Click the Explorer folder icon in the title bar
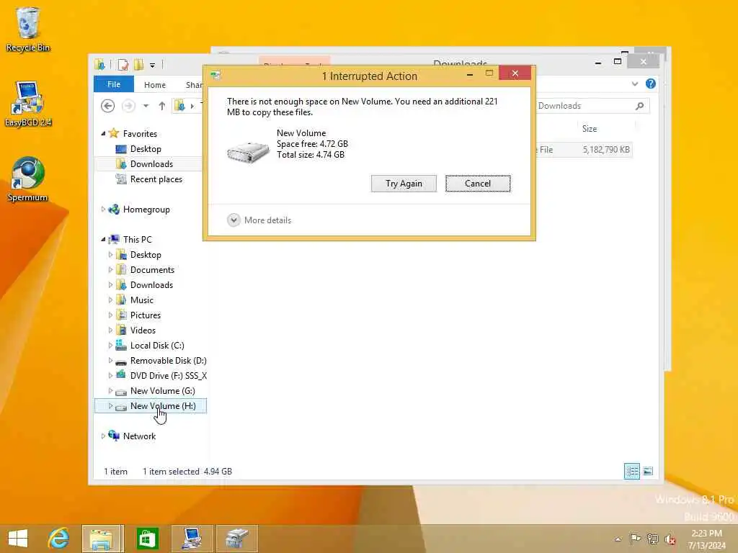Viewport: 738px width, 553px height. click(99, 64)
